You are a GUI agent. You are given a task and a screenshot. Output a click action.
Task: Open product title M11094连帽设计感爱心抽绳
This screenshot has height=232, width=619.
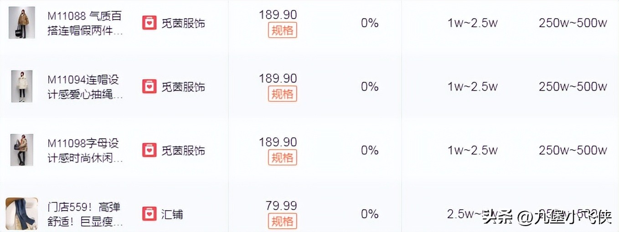85,87
